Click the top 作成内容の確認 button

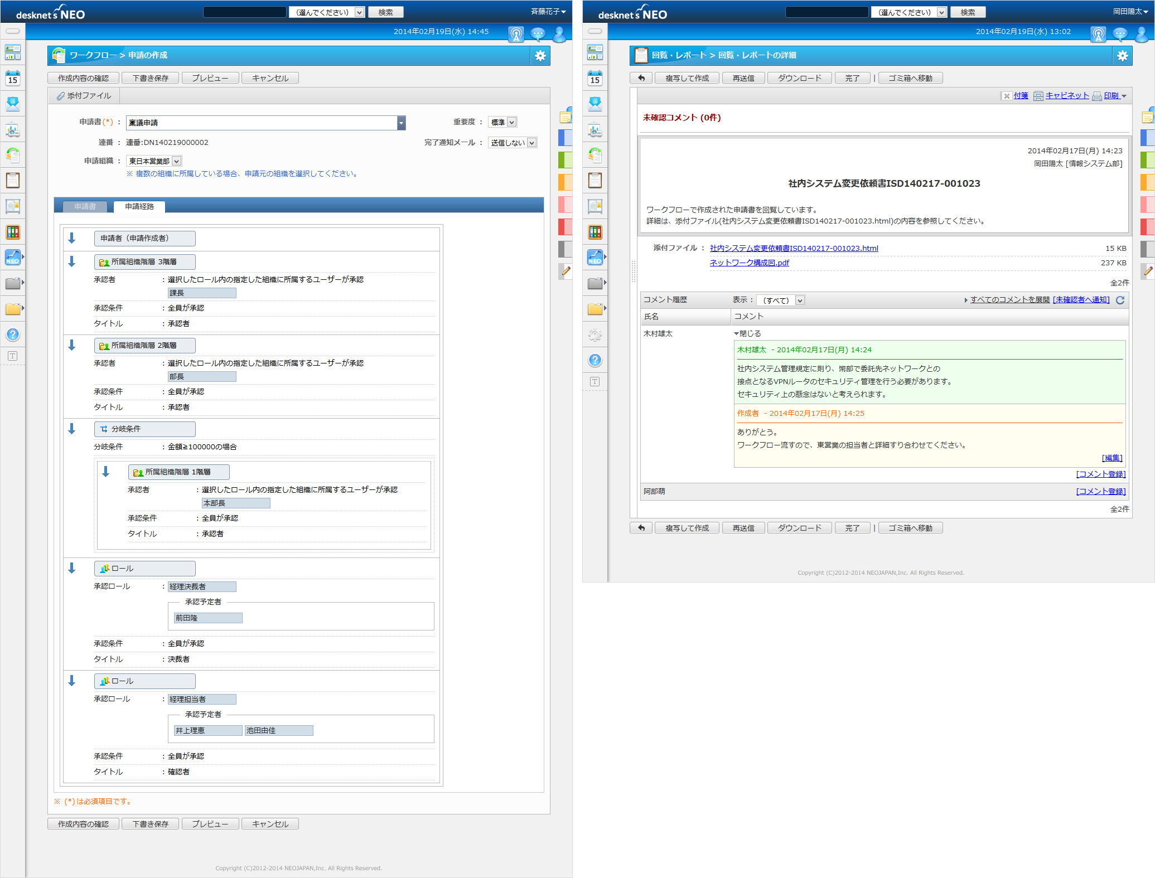click(83, 78)
